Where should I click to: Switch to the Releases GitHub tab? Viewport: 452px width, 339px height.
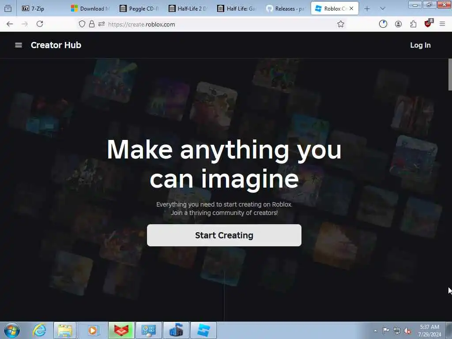pos(286,9)
